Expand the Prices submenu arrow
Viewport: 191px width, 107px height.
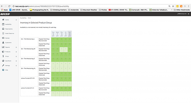click(x=16, y=56)
